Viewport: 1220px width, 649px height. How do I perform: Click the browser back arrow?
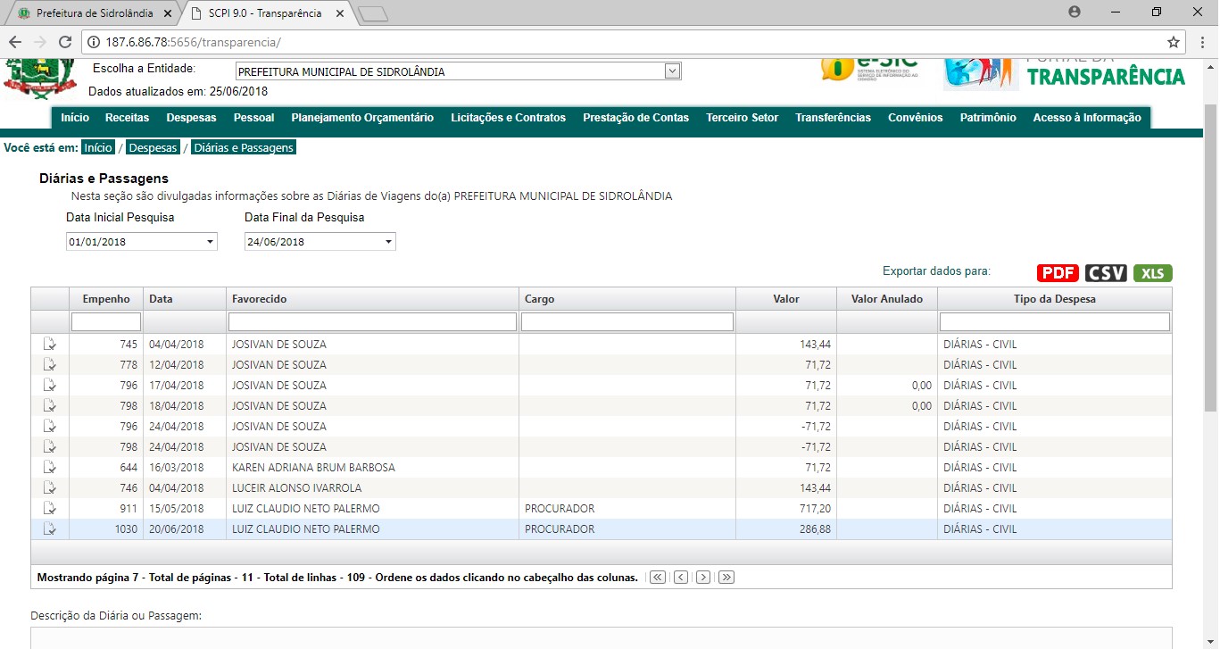[x=15, y=42]
